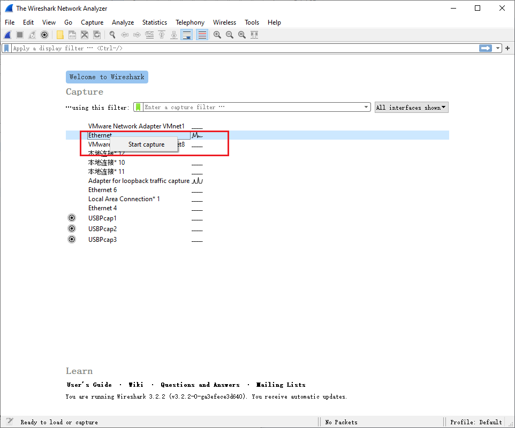Screen dimensions: 515x428
Task: Open USBPcap3 settings gear icon
Action: (72, 239)
